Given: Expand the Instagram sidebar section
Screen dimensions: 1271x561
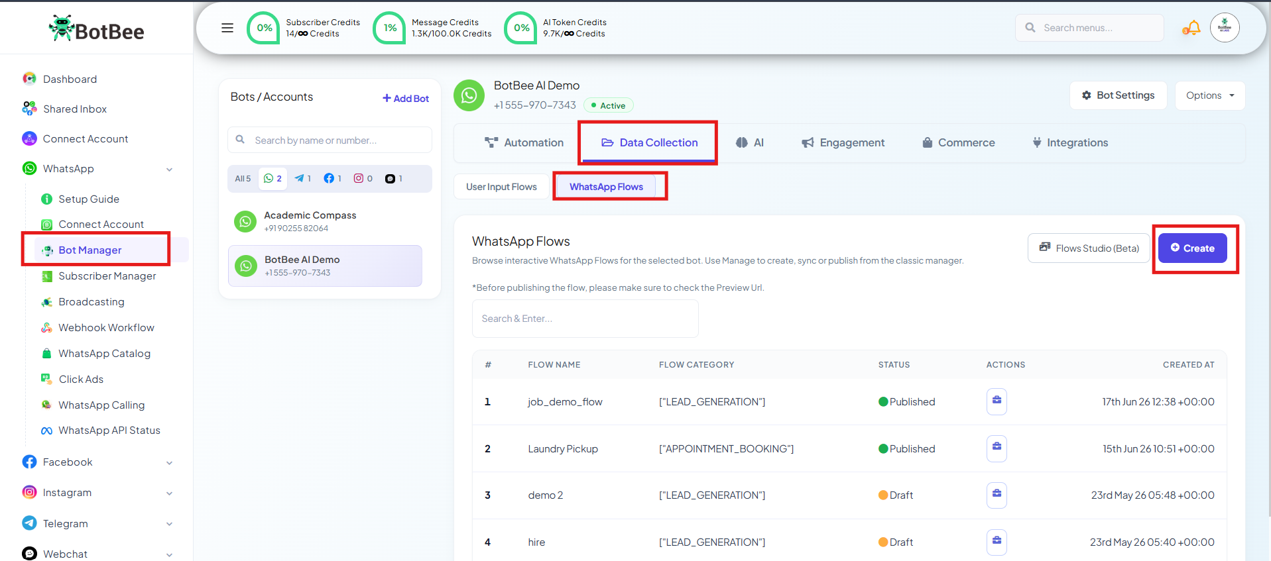Looking at the screenshot, I should point(169,493).
